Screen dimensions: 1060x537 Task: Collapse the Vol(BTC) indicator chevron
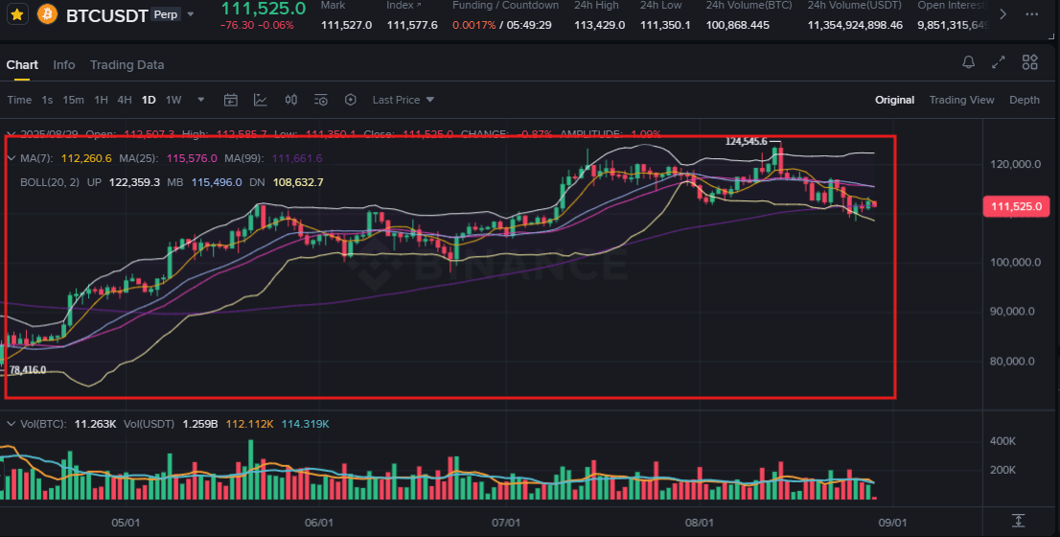click(x=11, y=424)
